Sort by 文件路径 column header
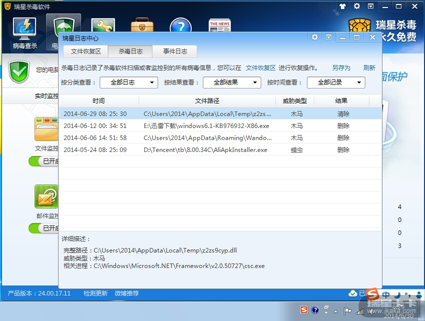 coord(207,100)
